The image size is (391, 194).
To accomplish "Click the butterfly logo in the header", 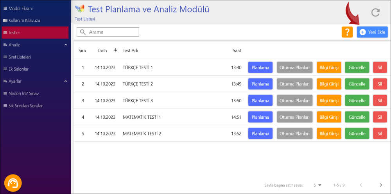I will coord(79,9).
